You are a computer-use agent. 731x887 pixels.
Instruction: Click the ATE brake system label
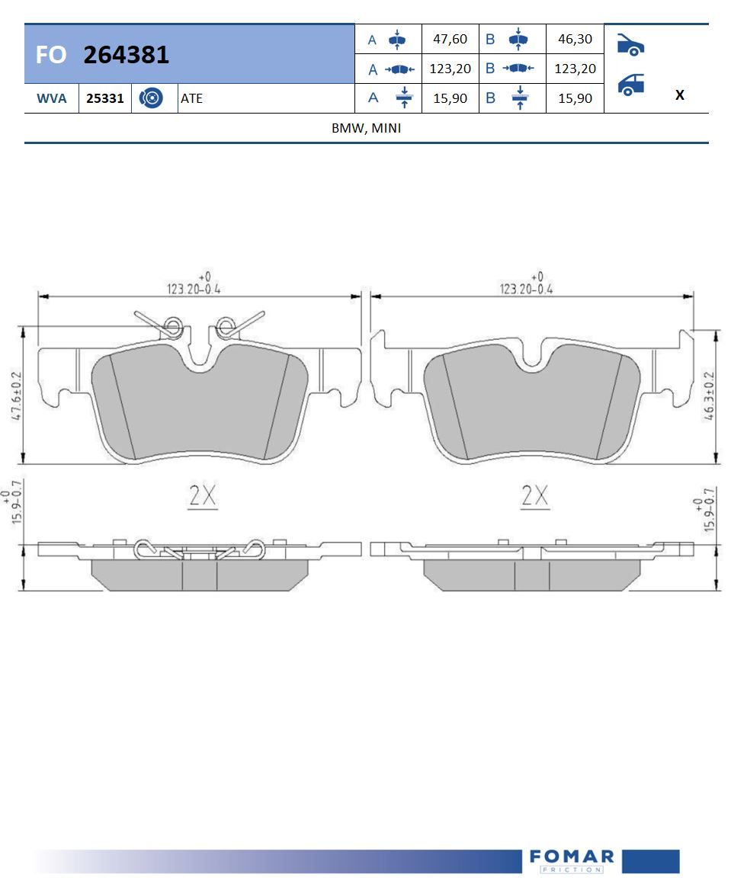click(x=192, y=98)
